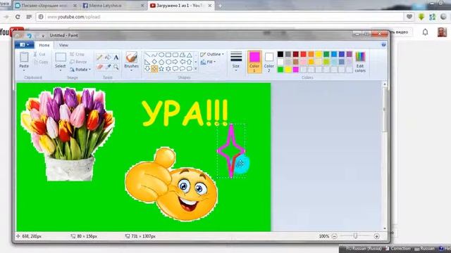Image resolution: width=451 pixels, height=253 pixels.
Task: Click the Brushes tool icon
Action: [132, 58]
